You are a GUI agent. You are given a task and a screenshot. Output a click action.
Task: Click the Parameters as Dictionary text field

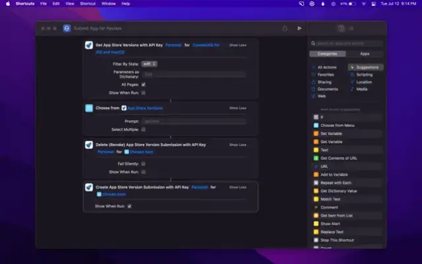tap(194, 75)
